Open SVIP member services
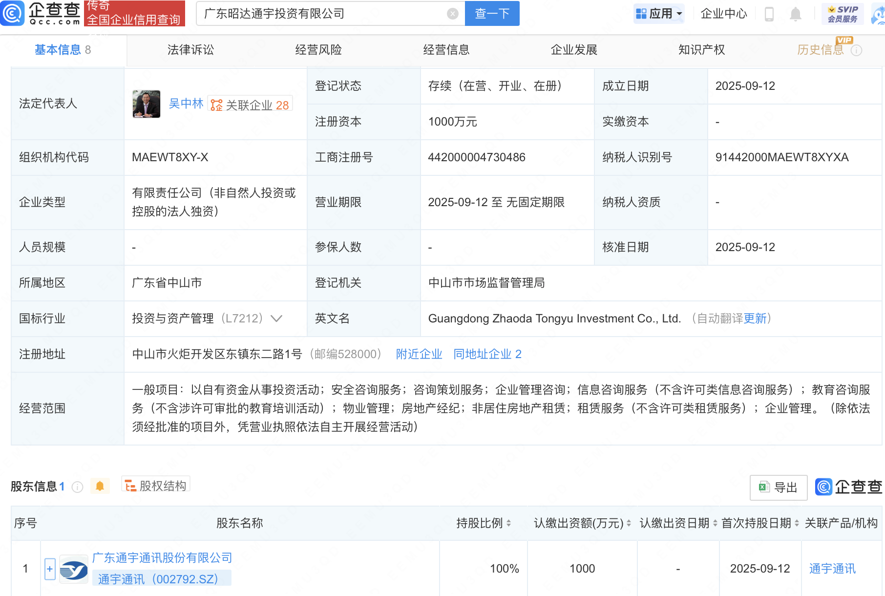Image resolution: width=885 pixels, height=596 pixels. [x=843, y=14]
